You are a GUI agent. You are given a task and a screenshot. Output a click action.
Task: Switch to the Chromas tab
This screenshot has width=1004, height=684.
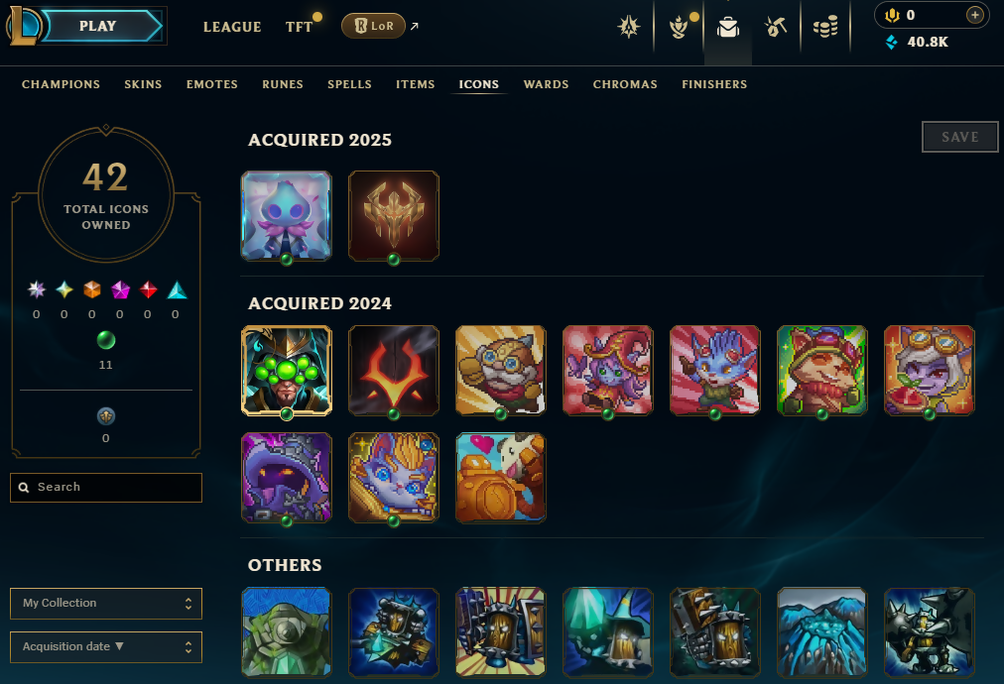pos(625,84)
